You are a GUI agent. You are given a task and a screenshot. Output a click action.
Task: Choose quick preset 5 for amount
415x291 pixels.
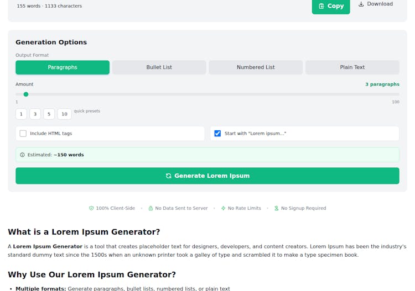tap(49, 114)
